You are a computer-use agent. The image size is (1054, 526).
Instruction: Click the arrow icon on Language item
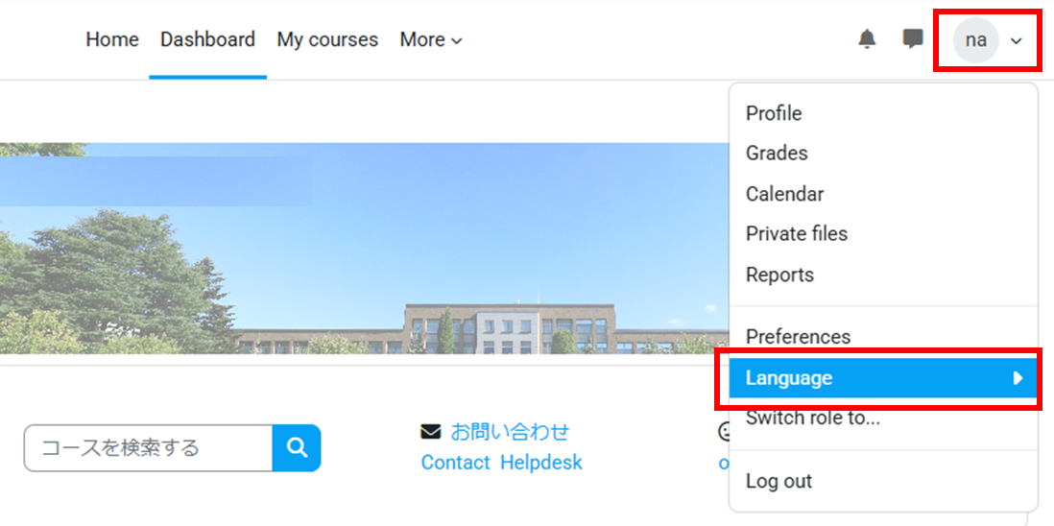tap(1018, 378)
